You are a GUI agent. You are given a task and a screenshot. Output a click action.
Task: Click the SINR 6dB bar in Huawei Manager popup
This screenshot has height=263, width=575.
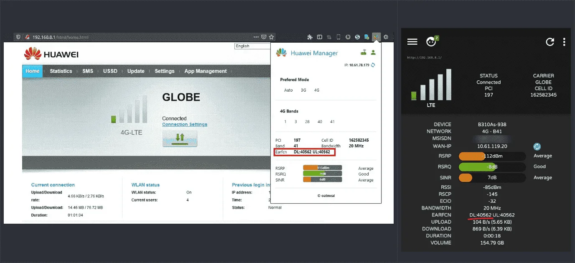(323, 180)
